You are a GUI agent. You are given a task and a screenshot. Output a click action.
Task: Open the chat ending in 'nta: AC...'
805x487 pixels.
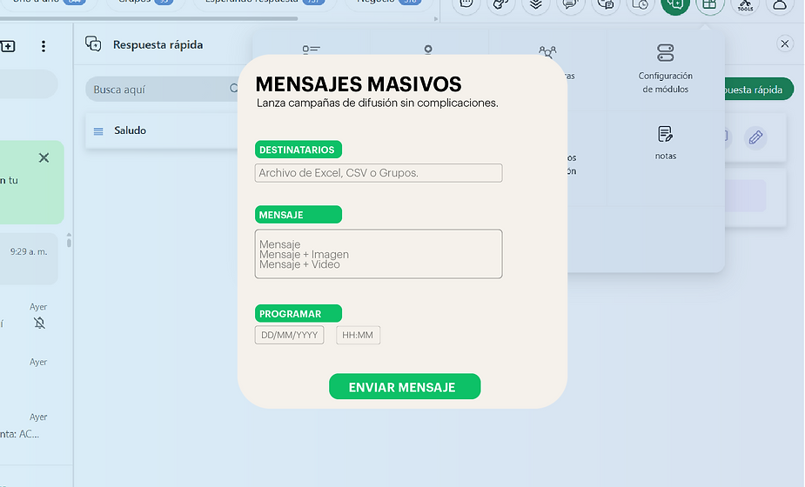(29, 426)
